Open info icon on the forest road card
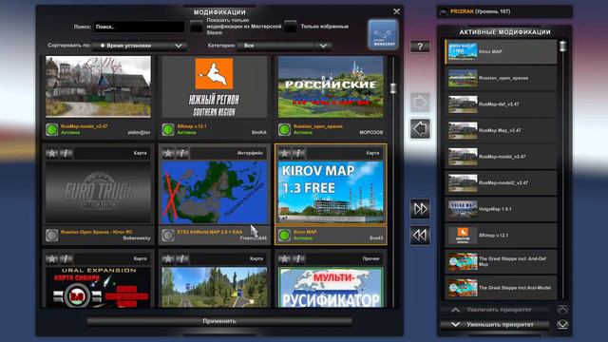The image size is (608, 342). [x=182, y=258]
